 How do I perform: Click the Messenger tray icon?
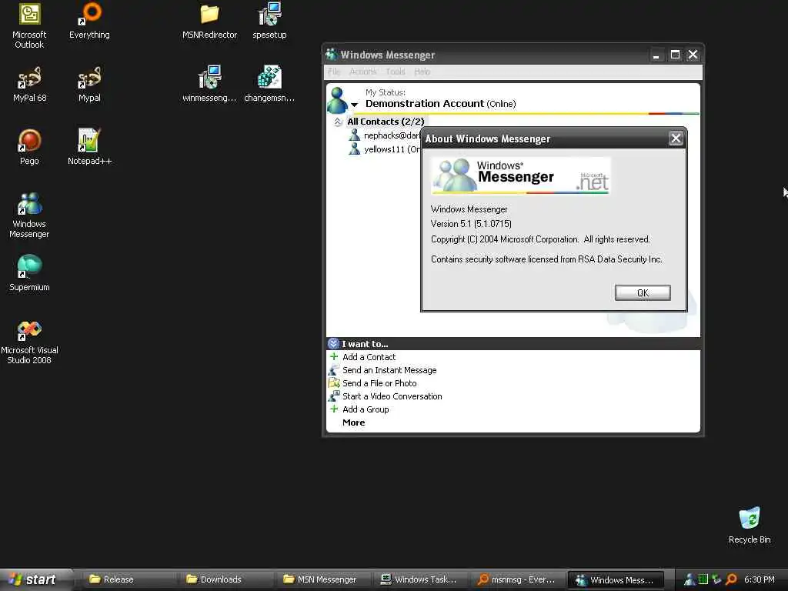[689, 579]
